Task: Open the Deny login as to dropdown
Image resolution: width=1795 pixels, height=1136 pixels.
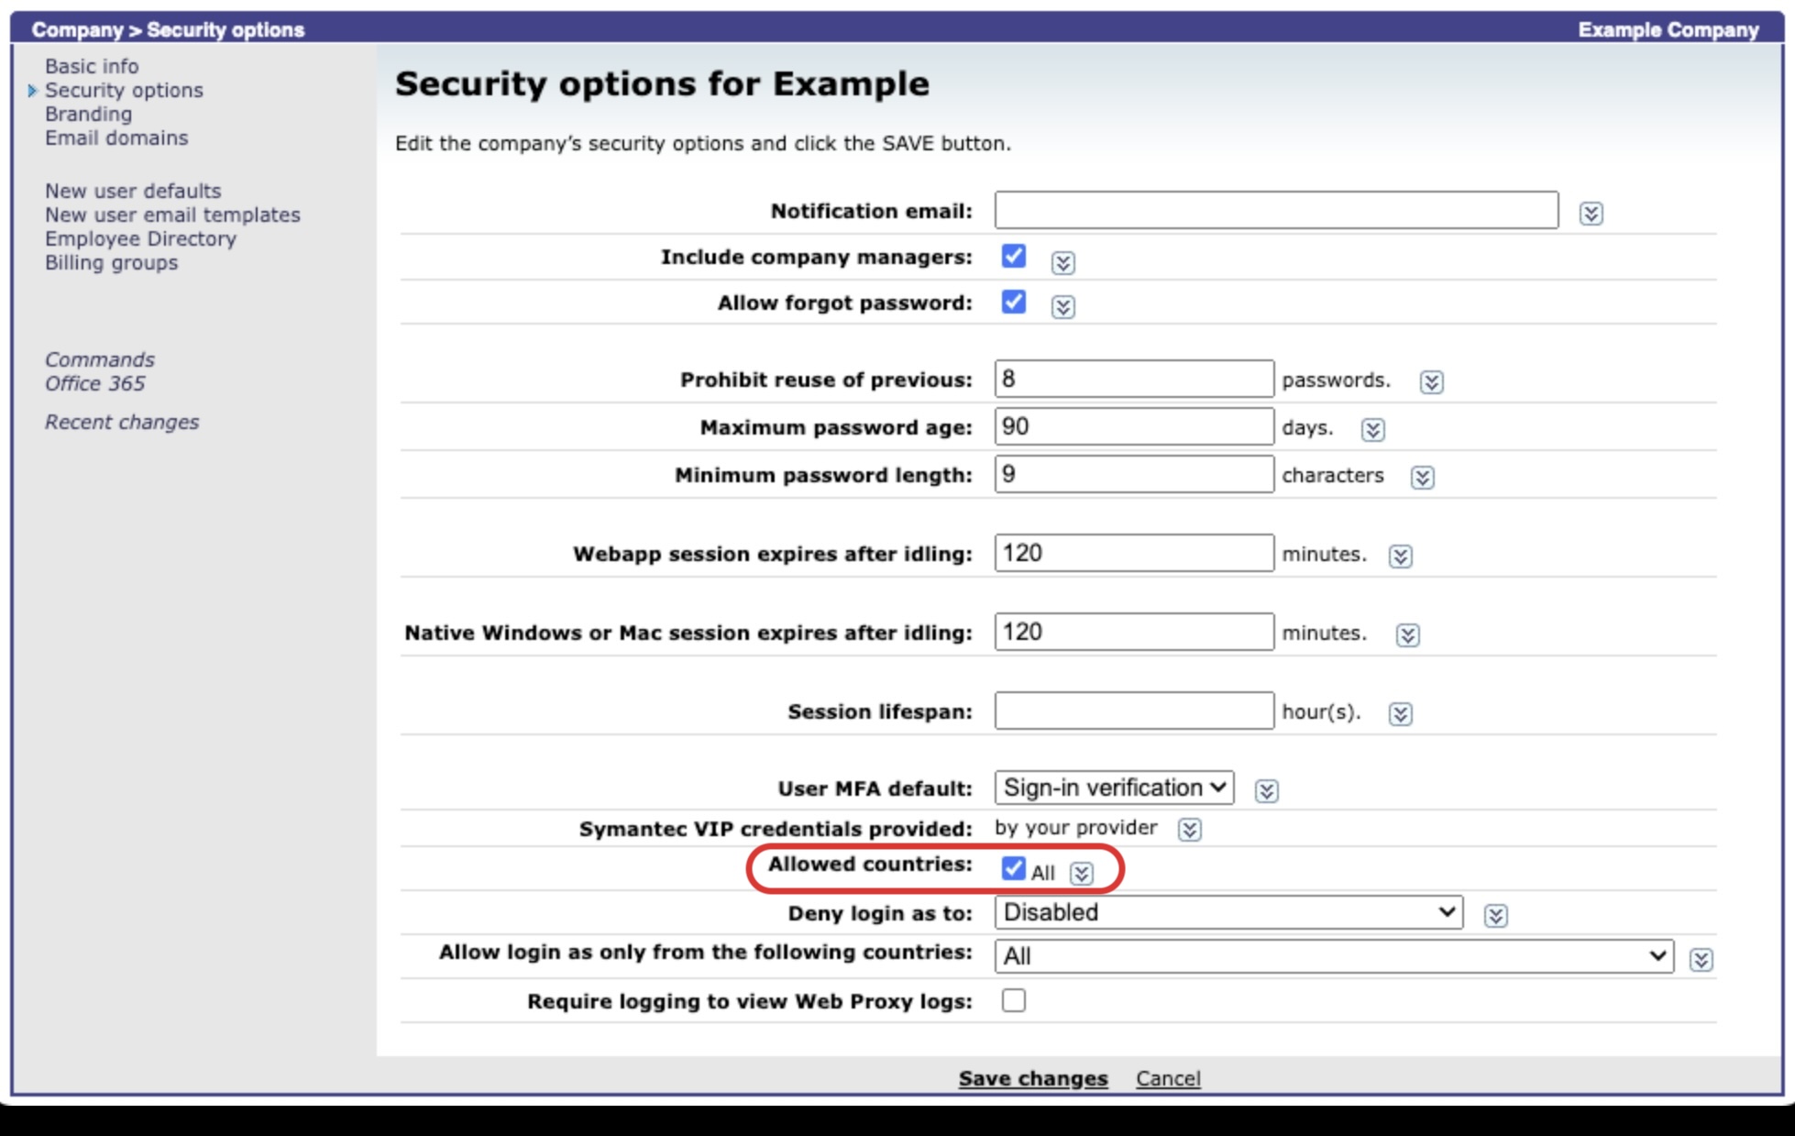Action: coord(1228,912)
